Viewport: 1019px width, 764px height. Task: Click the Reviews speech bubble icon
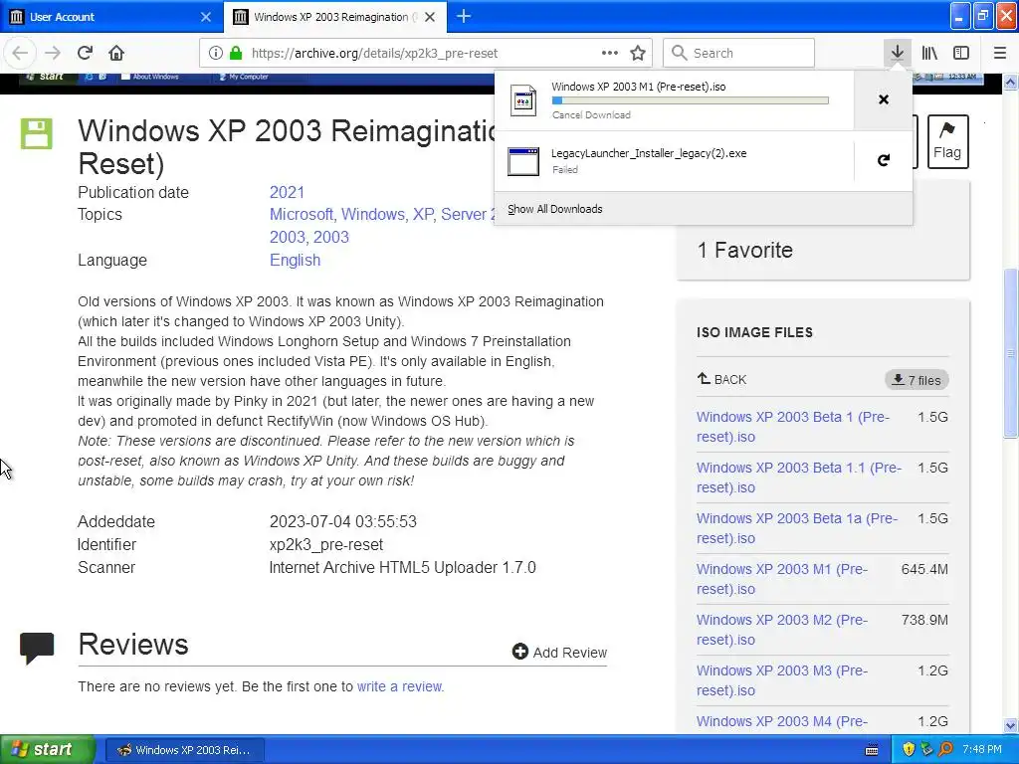pos(37,648)
